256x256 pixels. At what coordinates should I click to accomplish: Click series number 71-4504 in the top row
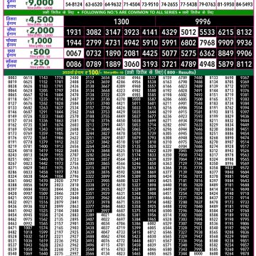[x=132, y=4]
